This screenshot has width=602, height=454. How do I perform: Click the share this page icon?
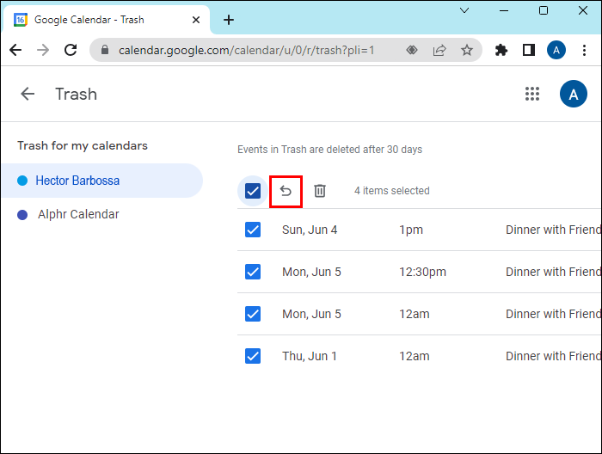coord(439,51)
